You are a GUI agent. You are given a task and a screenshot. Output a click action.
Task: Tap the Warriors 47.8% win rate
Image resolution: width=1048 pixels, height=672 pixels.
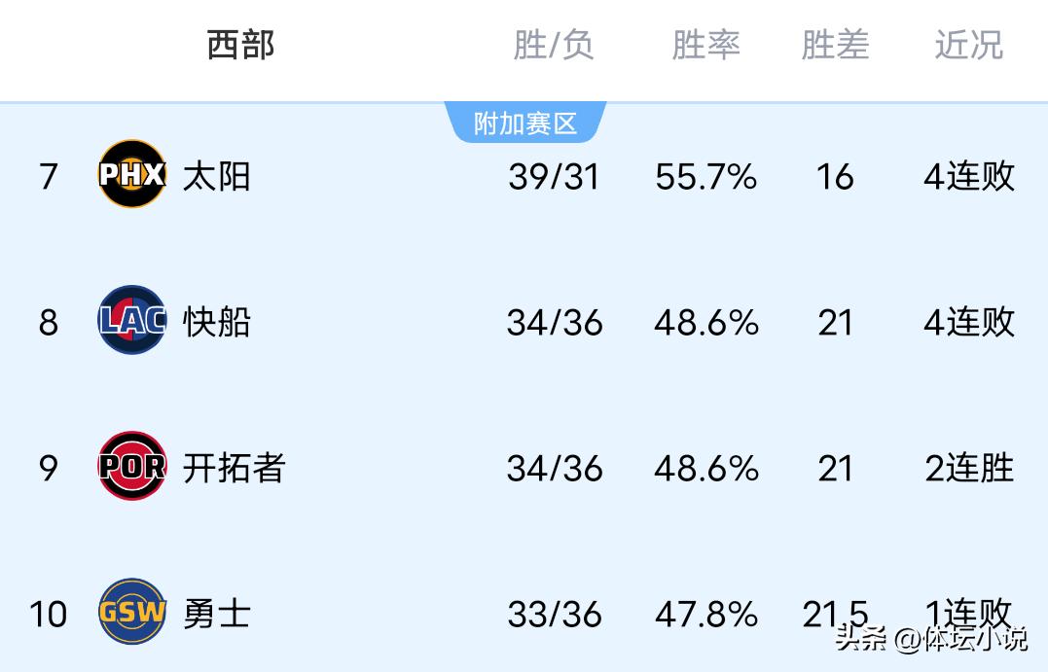click(x=705, y=615)
